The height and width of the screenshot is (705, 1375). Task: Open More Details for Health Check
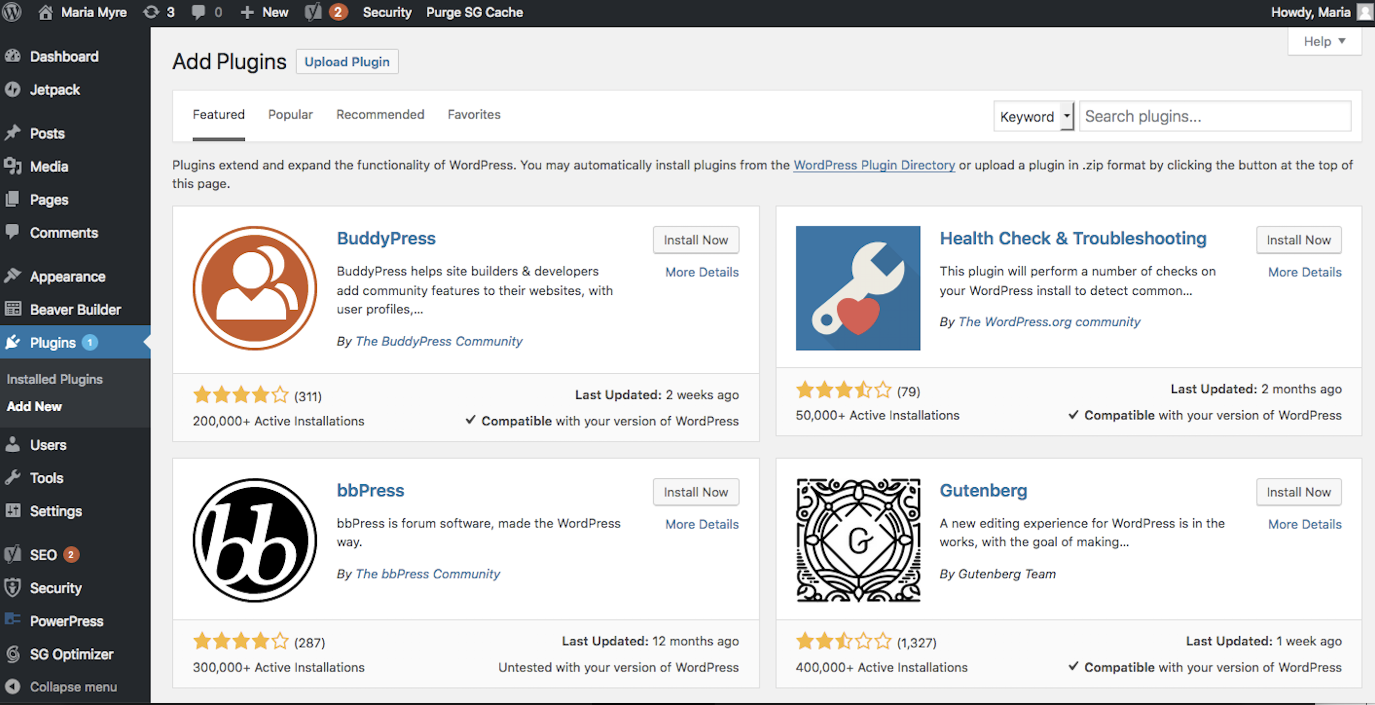1304,272
